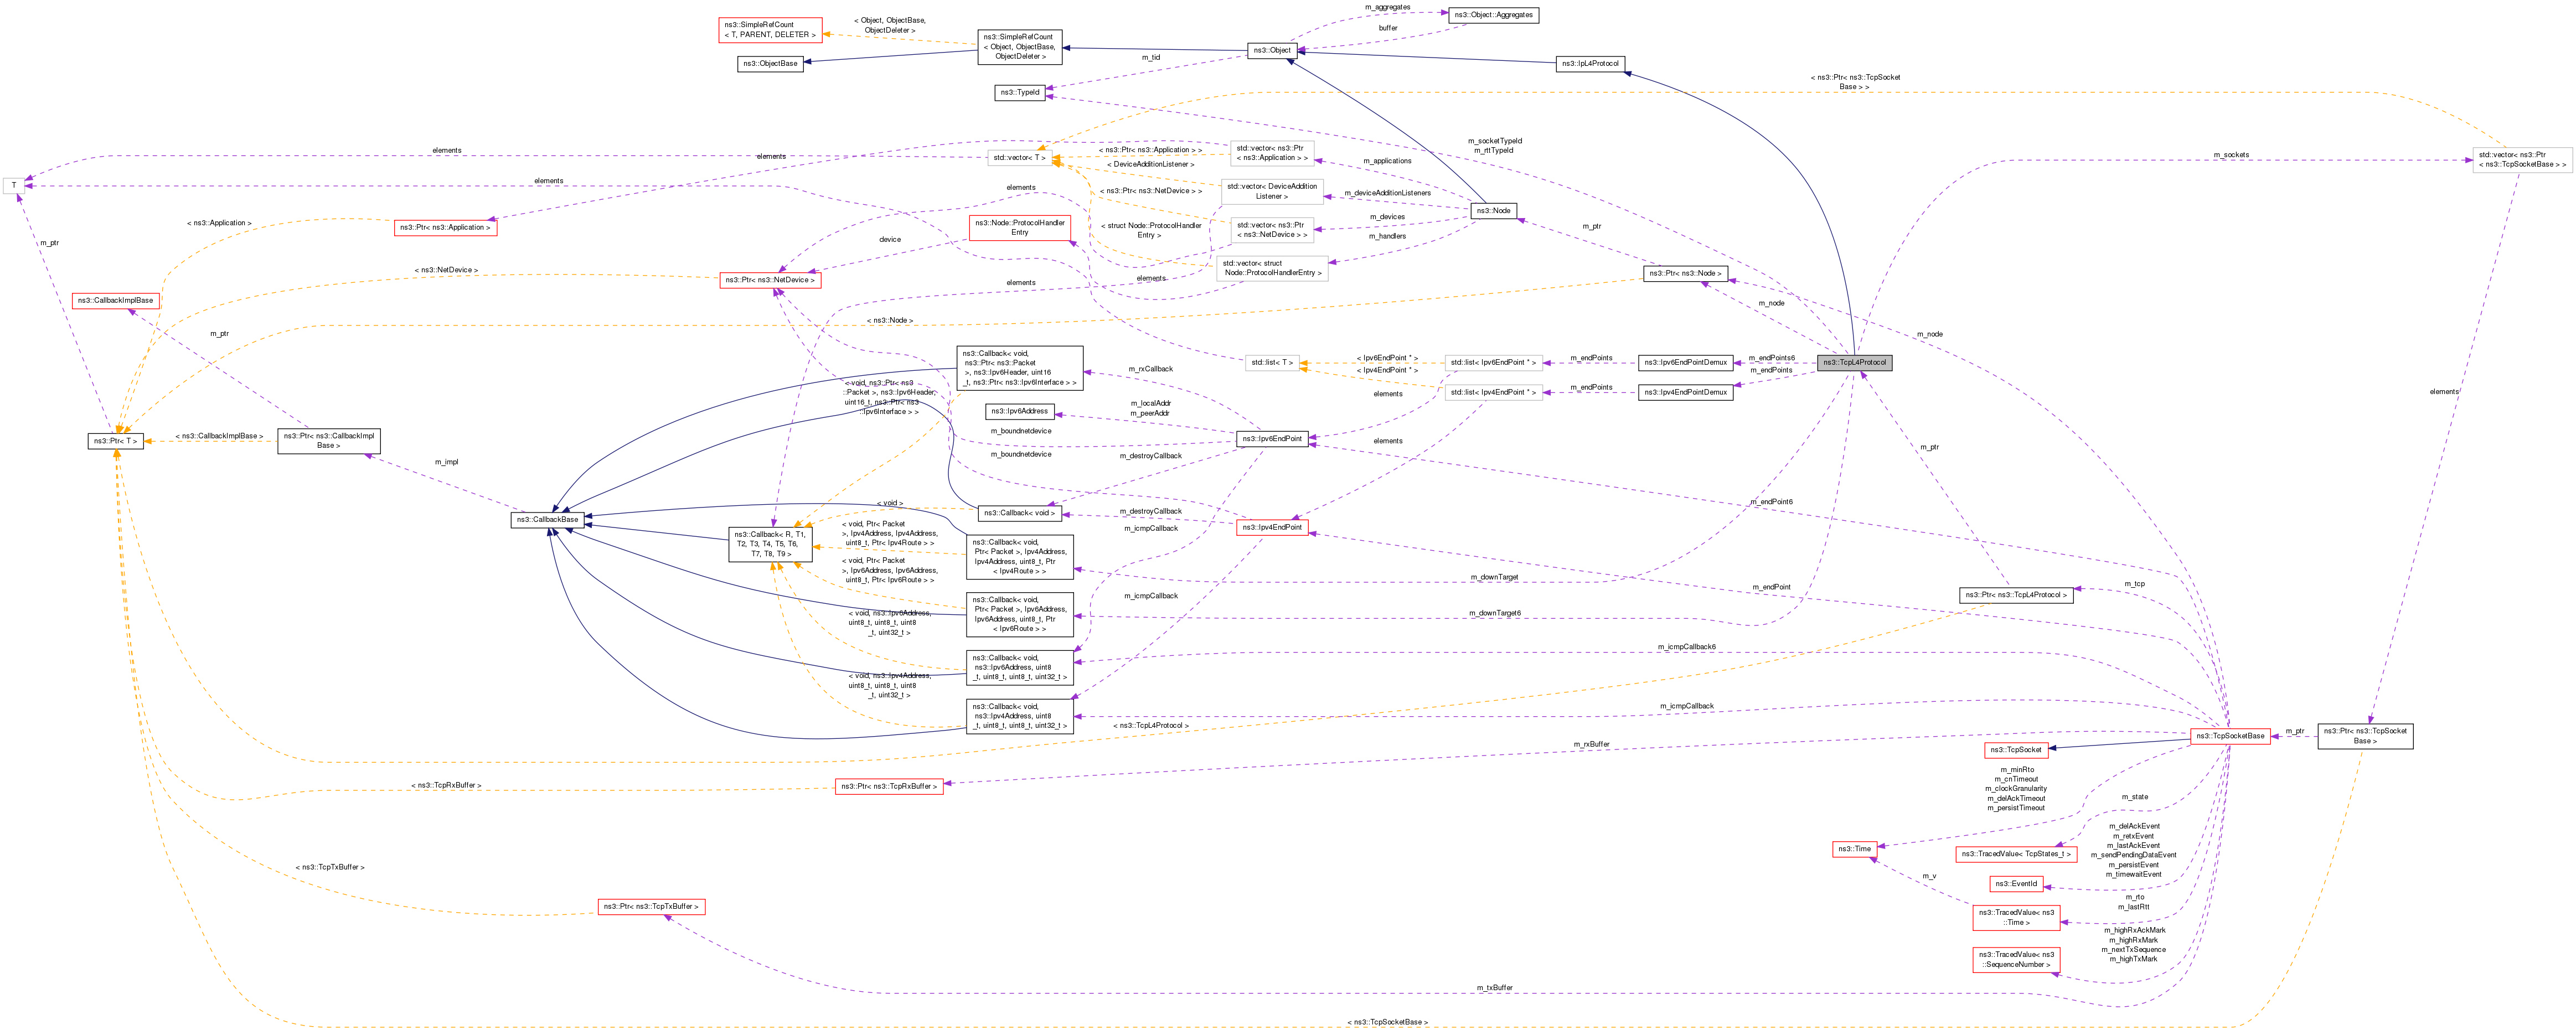
Task: Click the m_aggregates edge label
Action: 1387,8
